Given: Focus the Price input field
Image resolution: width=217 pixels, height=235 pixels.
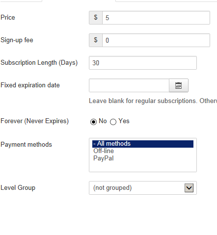Looking at the screenshot, I should (156, 18).
